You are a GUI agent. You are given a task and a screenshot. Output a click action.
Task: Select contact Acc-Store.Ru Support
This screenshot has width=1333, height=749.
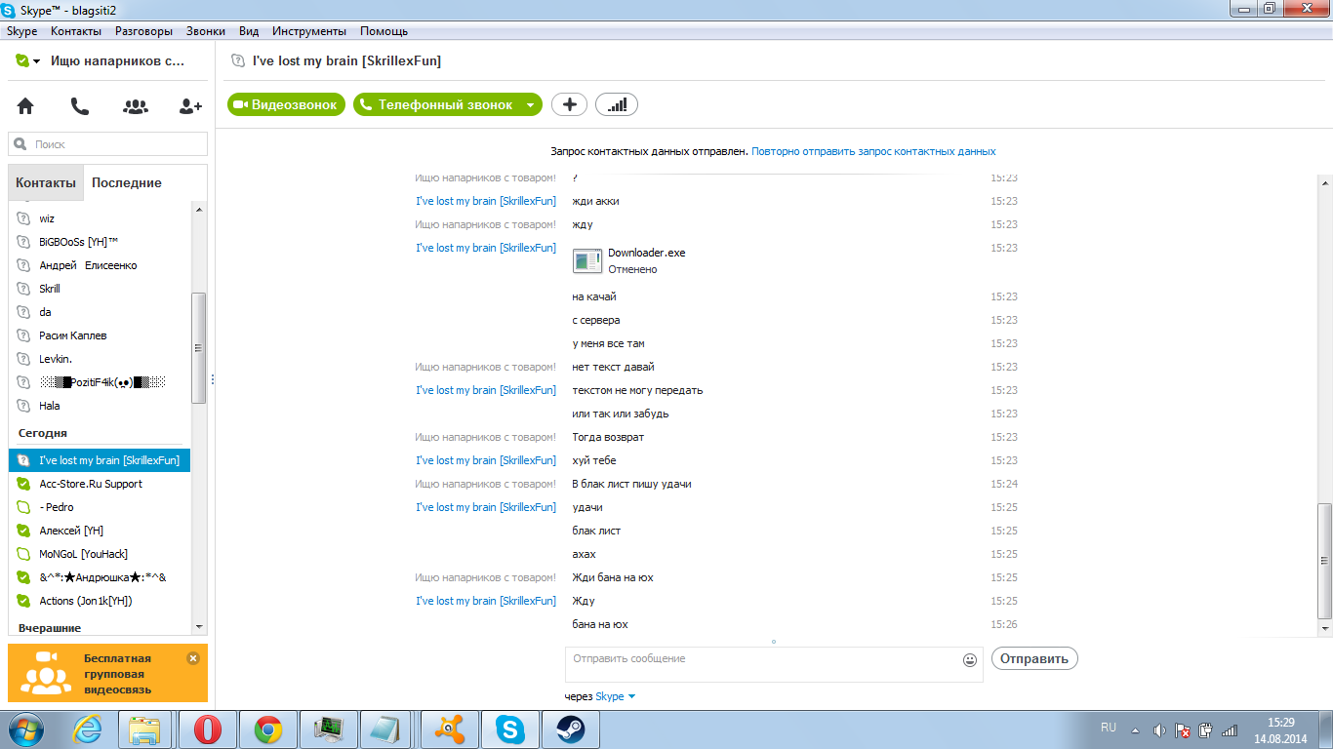100,484
